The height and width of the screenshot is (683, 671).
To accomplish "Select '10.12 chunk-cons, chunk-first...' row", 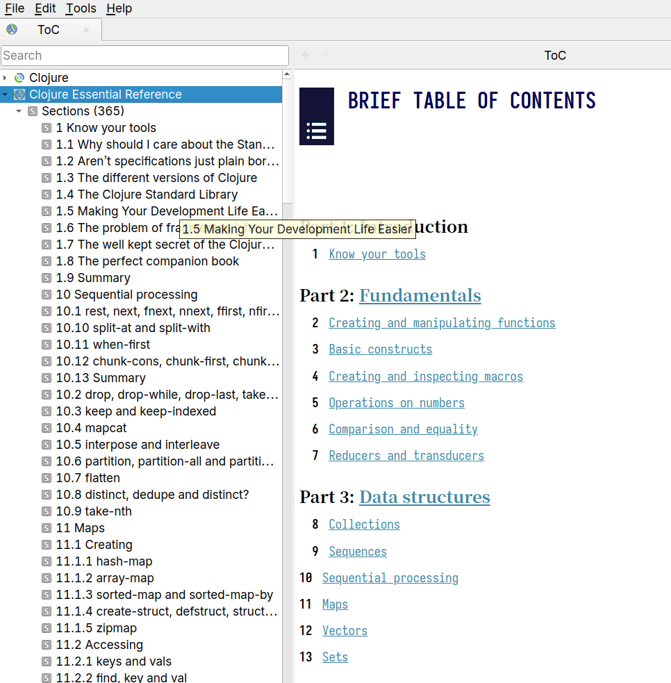I will click(141, 361).
